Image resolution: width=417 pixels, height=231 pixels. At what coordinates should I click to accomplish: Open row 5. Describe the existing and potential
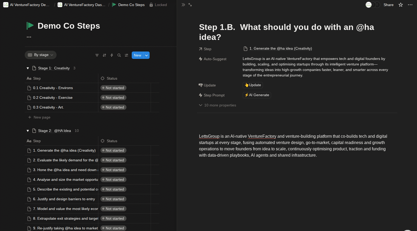point(66,189)
